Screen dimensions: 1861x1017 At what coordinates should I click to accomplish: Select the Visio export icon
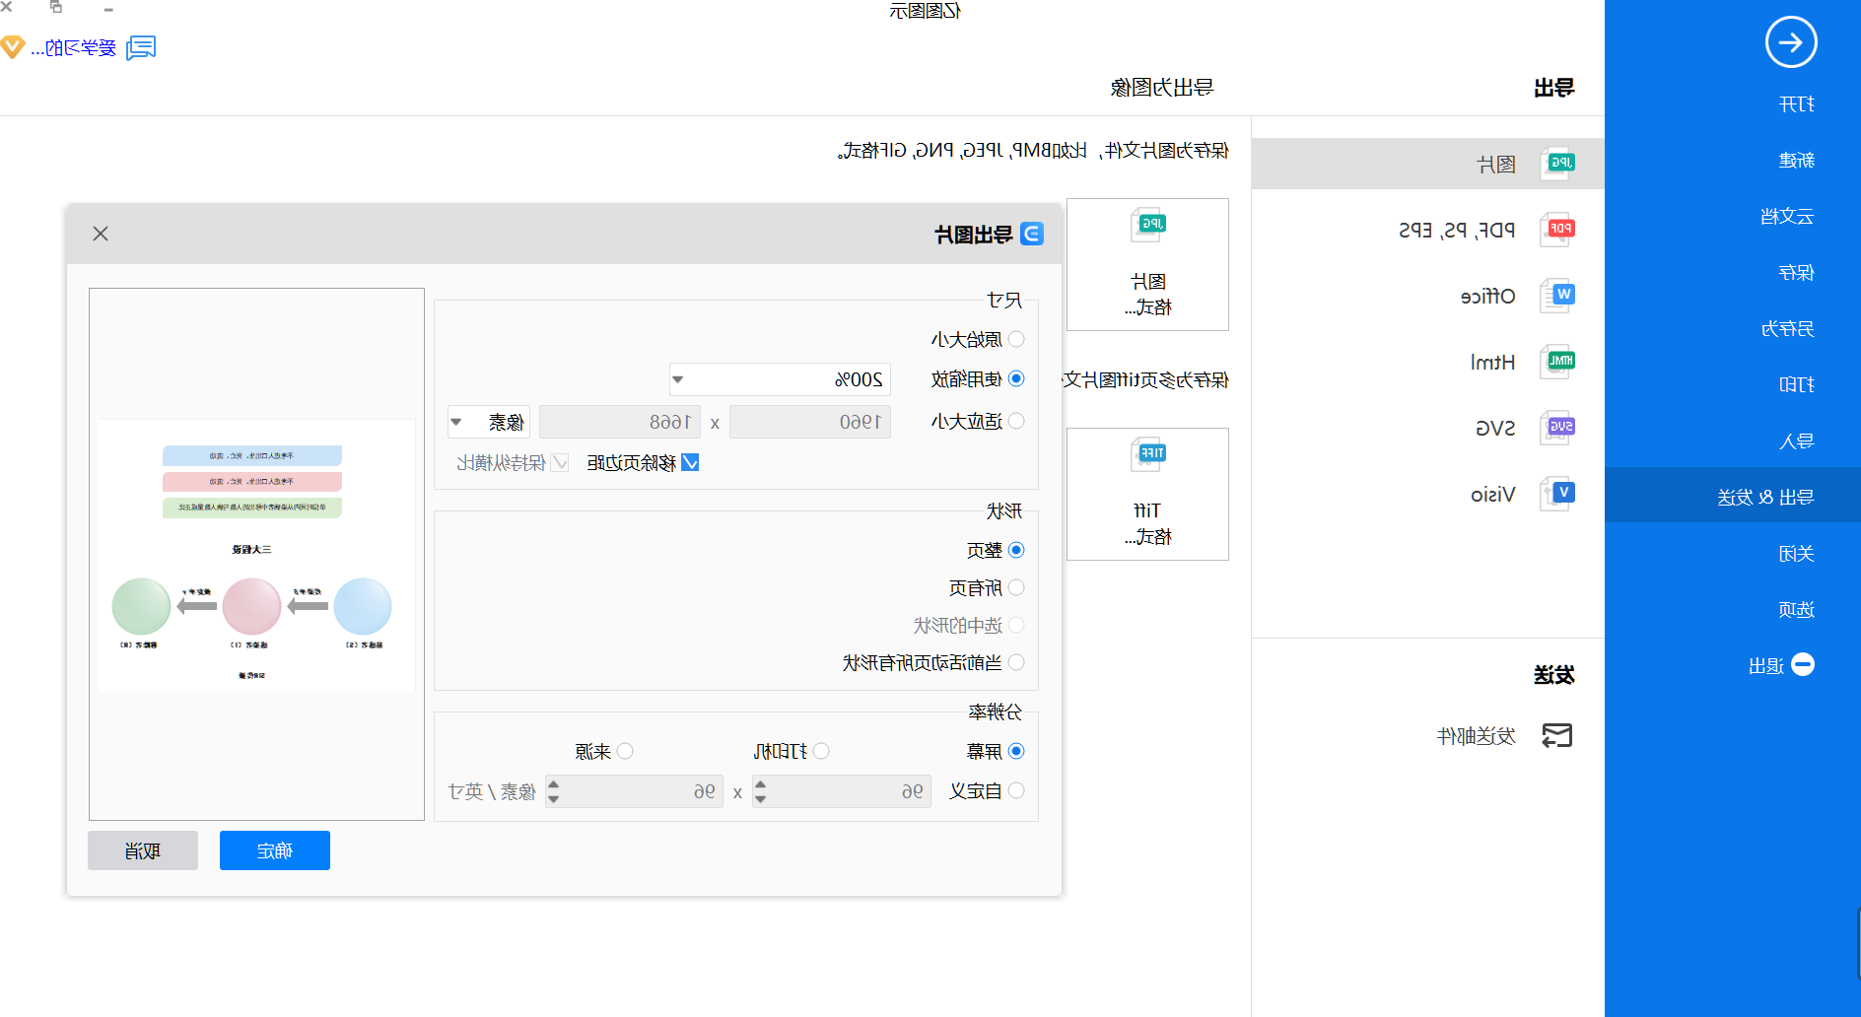pyautogui.click(x=1557, y=494)
